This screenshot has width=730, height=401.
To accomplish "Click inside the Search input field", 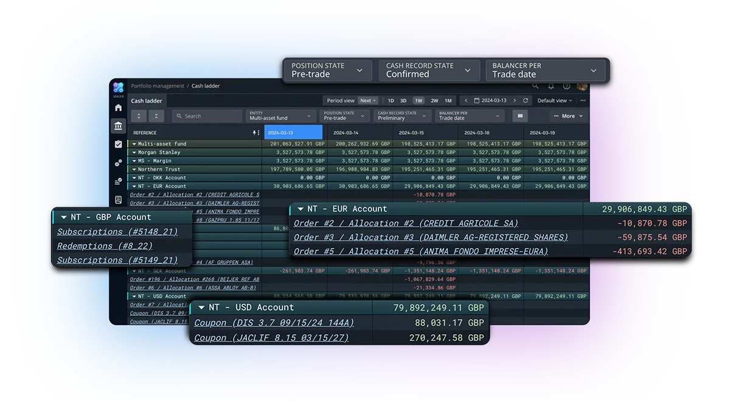I will pyautogui.click(x=207, y=115).
